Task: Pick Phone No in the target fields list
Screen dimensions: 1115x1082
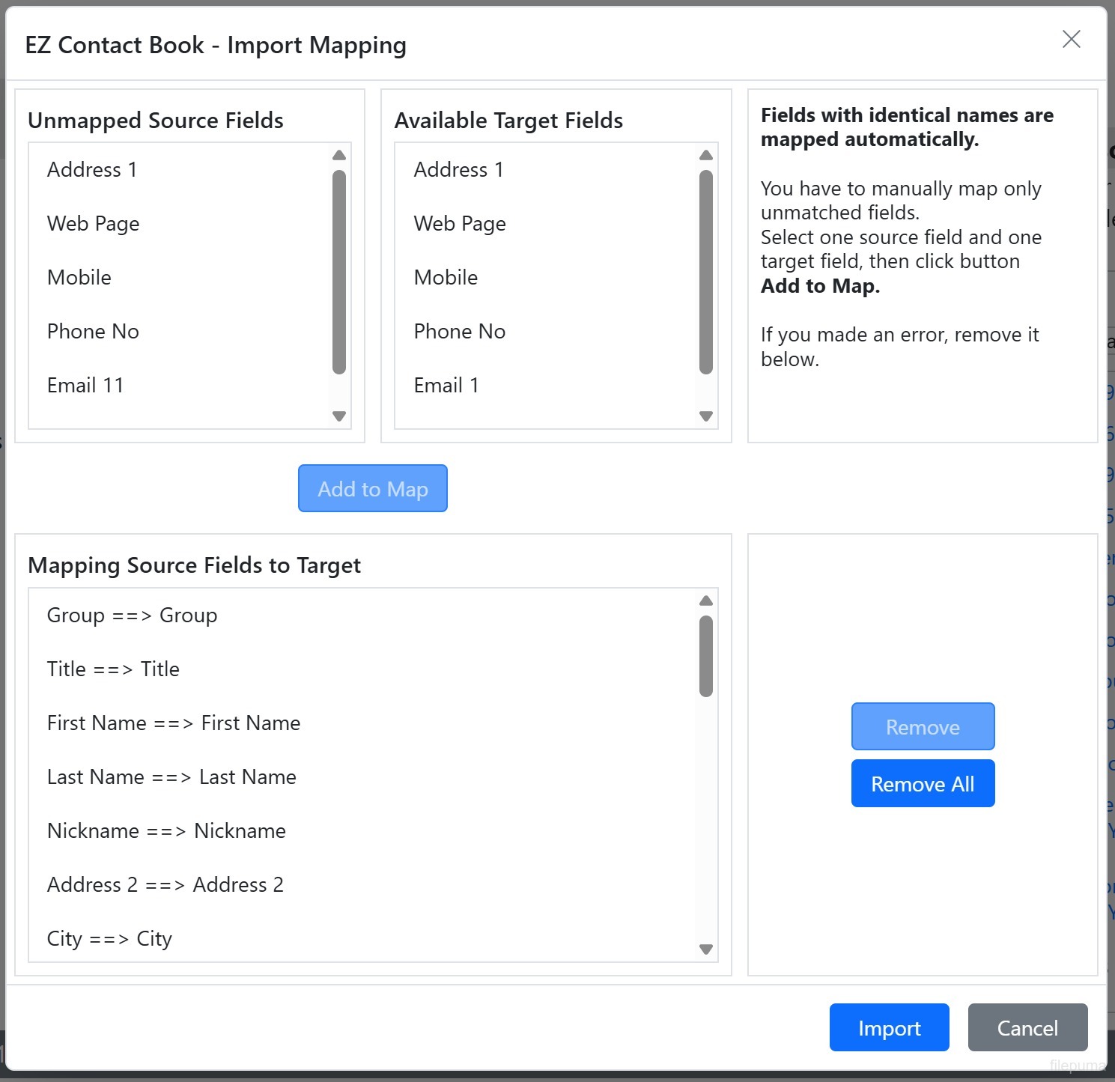Action: (460, 332)
